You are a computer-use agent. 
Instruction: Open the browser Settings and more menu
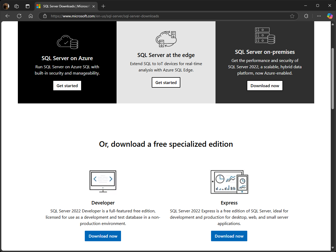tap(319, 16)
